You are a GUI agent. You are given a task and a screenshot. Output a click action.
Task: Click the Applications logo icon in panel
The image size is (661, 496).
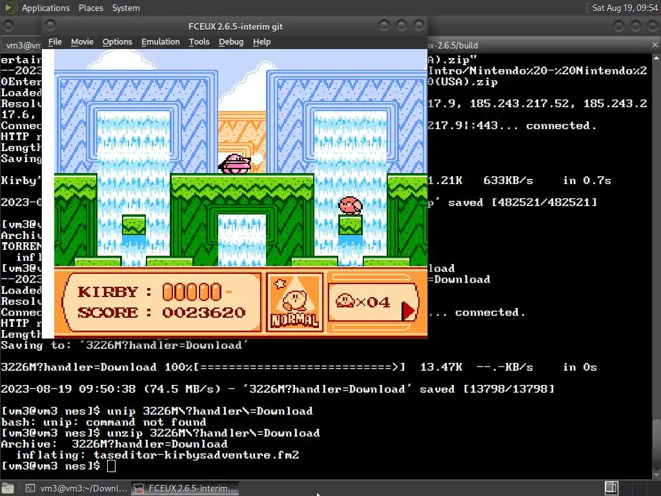coord(10,8)
